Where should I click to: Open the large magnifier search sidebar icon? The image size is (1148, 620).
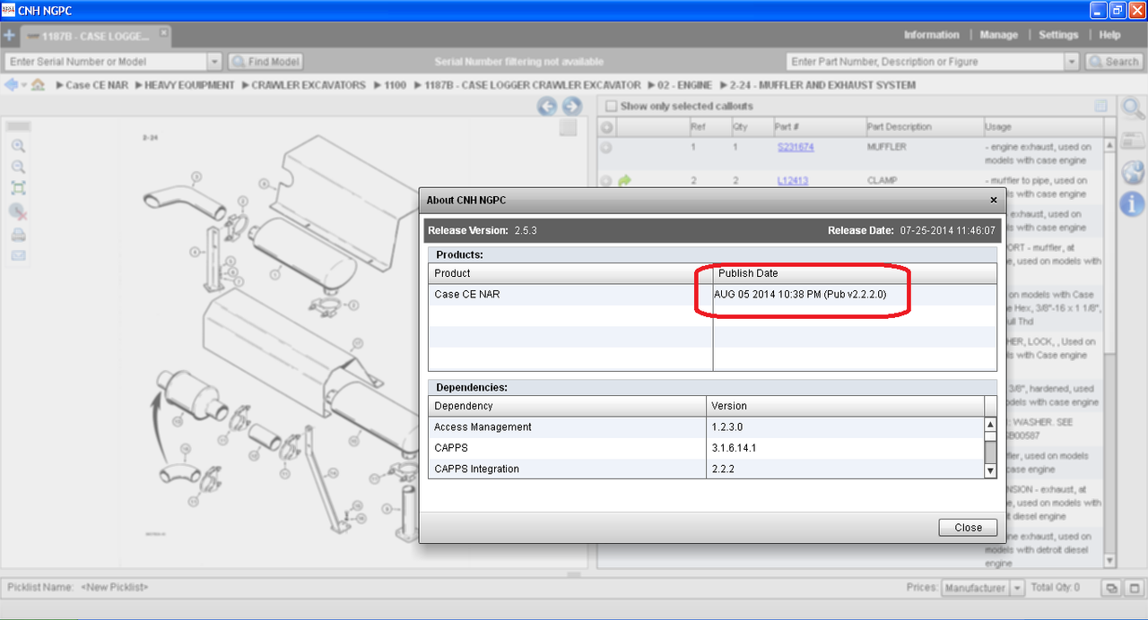point(1133,109)
